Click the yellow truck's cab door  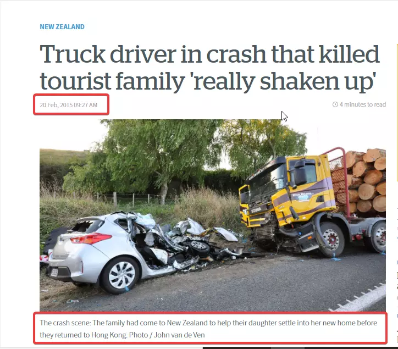[308, 188]
